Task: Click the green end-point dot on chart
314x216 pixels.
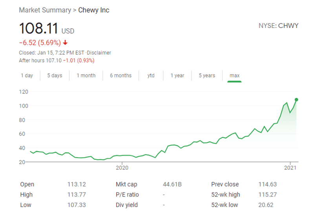Action: [x=296, y=100]
